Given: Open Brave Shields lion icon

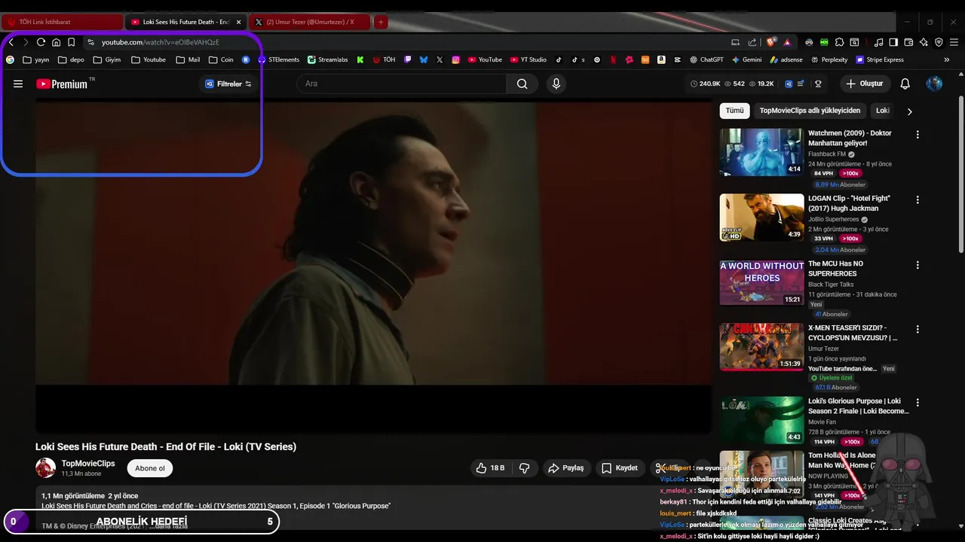Looking at the screenshot, I should pos(770,42).
